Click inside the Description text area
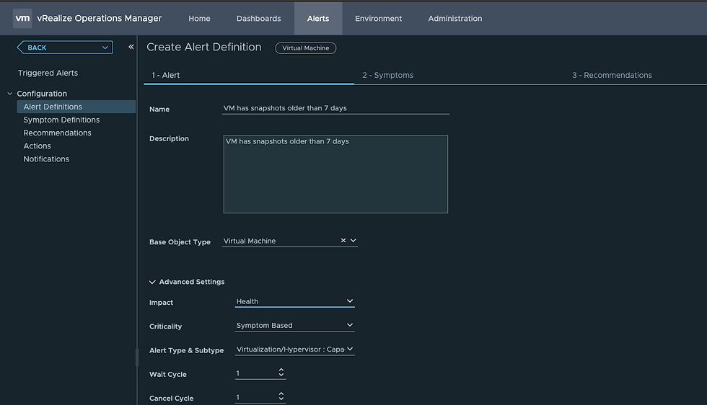This screenshot has height=405, width=707. tap(335, 174)
